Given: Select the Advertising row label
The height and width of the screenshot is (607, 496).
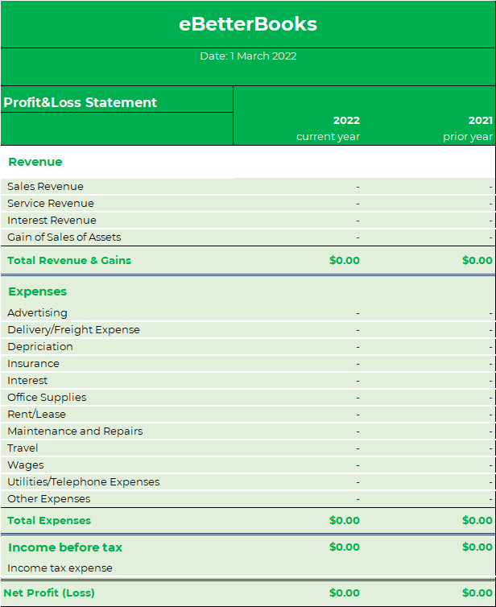Looking at the screenshot, I should pyautogui.click(x=37, y=313).
